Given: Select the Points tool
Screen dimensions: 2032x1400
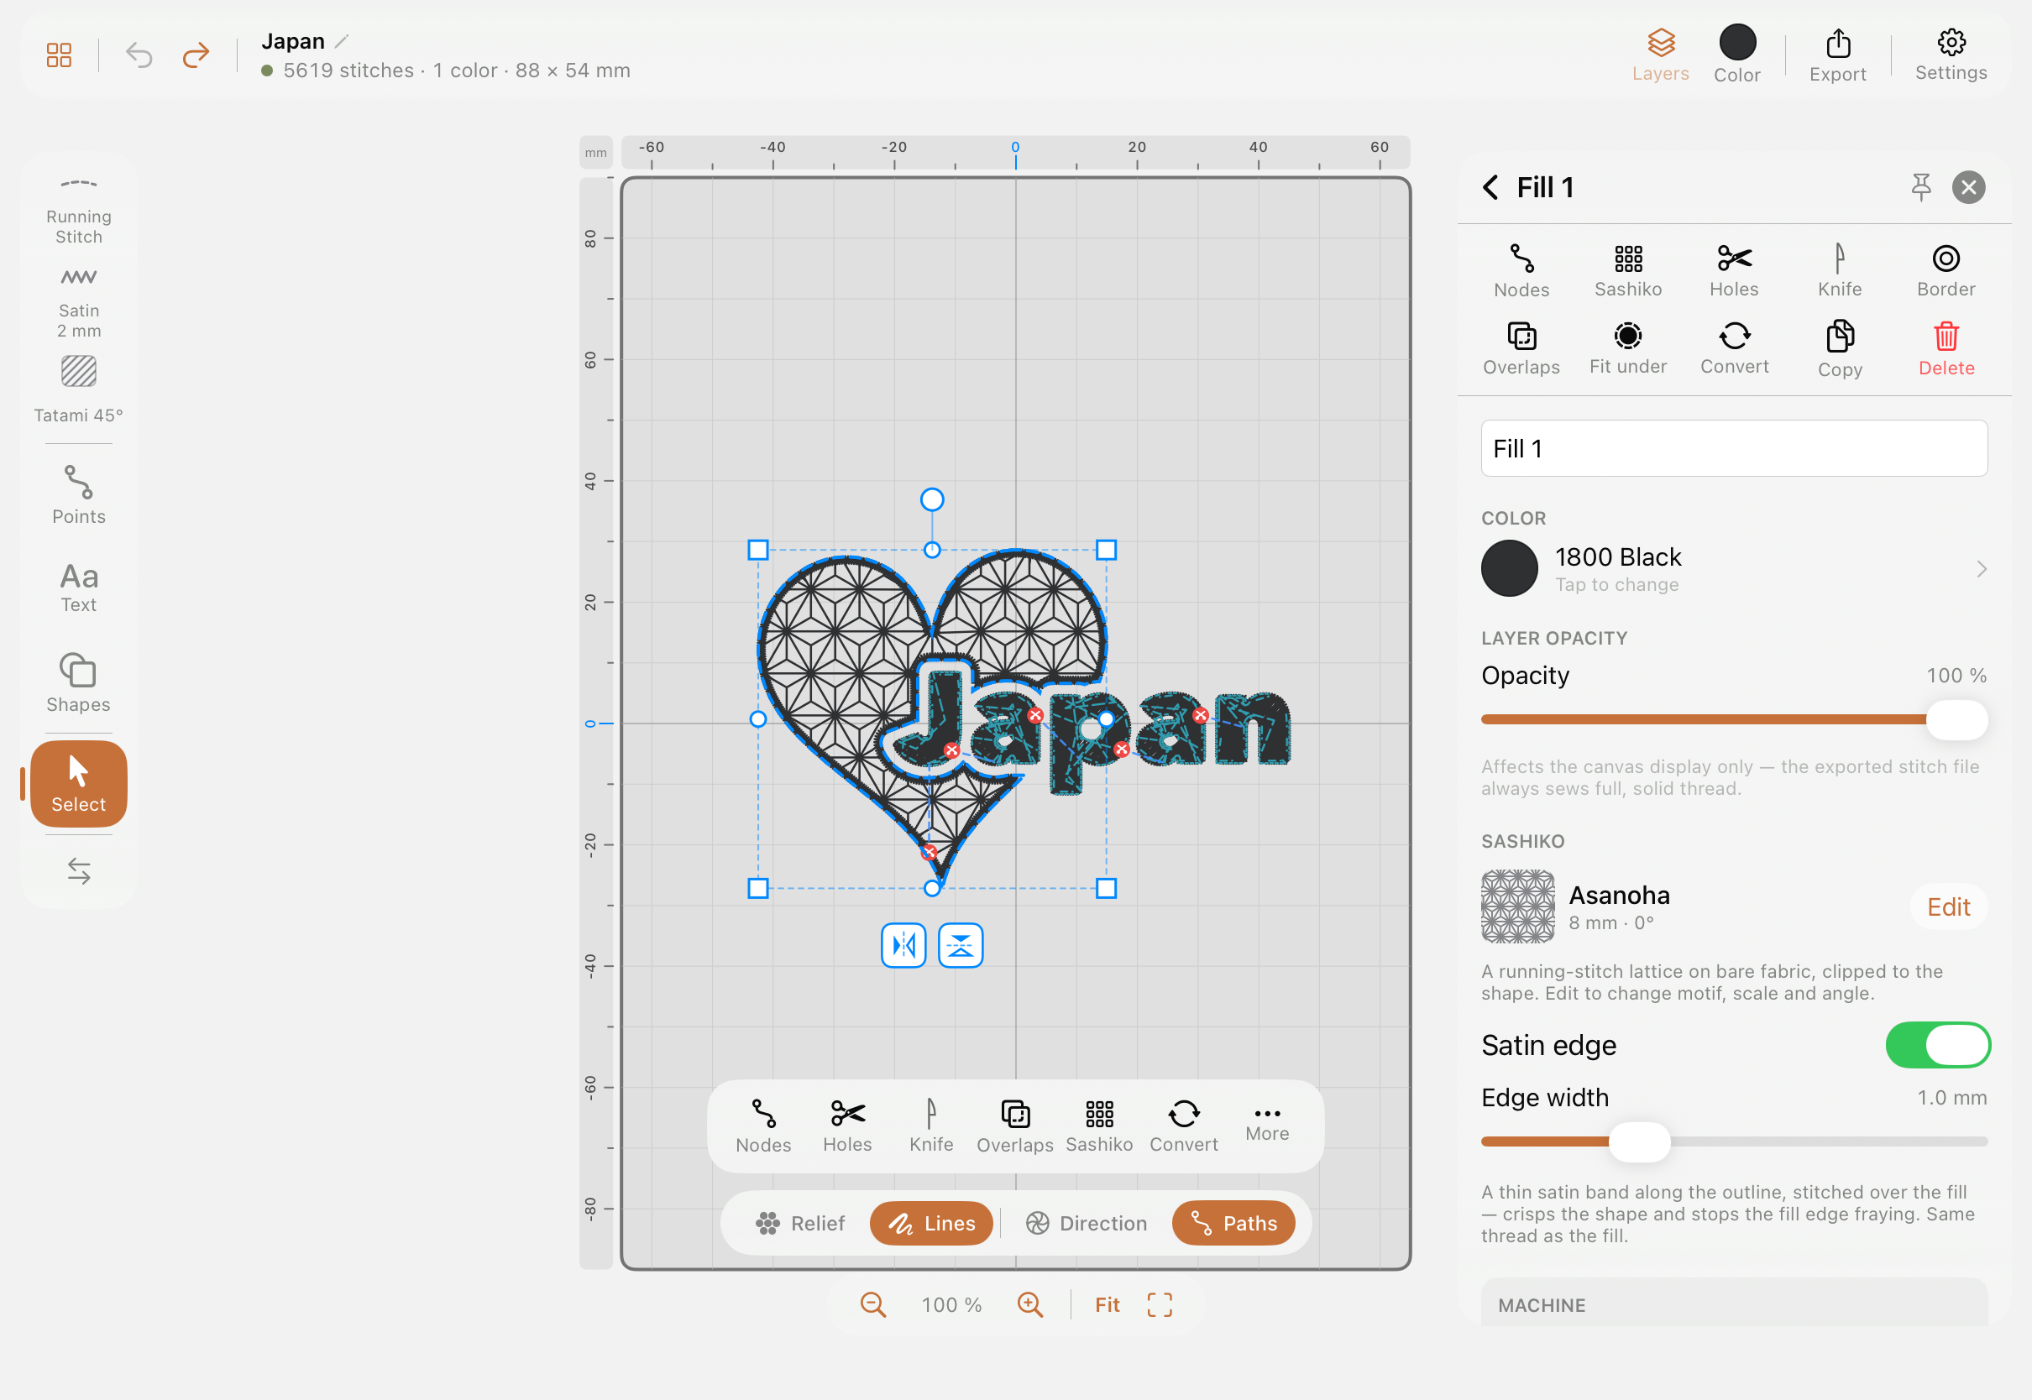Looking at the screenshot, I should (x=79, y=494).
